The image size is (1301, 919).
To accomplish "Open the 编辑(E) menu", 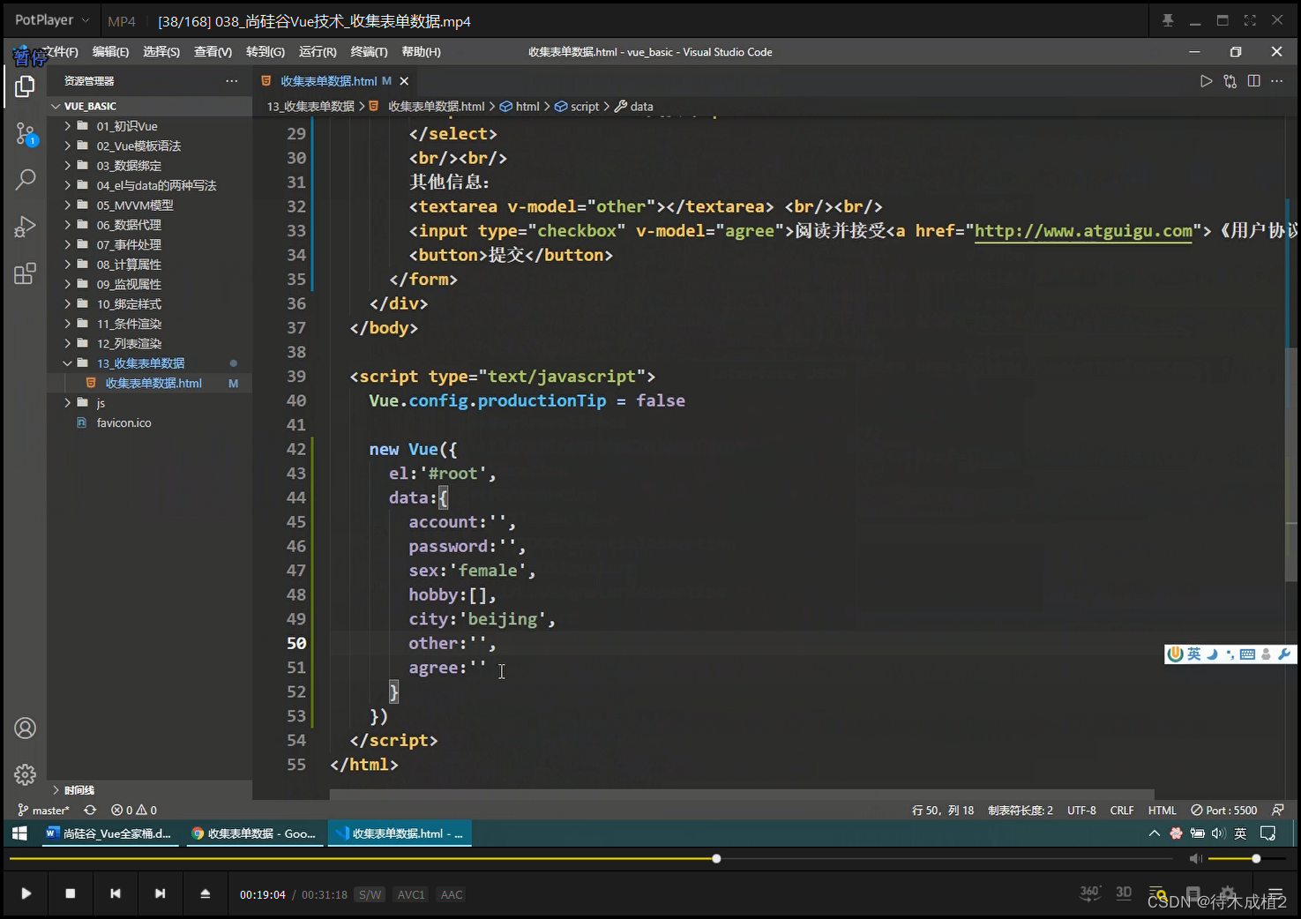I will pyautogui.click(x=110, y=52).
